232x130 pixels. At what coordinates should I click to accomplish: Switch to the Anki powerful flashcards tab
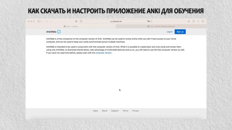pyautogui.click(x=161, y=26)
